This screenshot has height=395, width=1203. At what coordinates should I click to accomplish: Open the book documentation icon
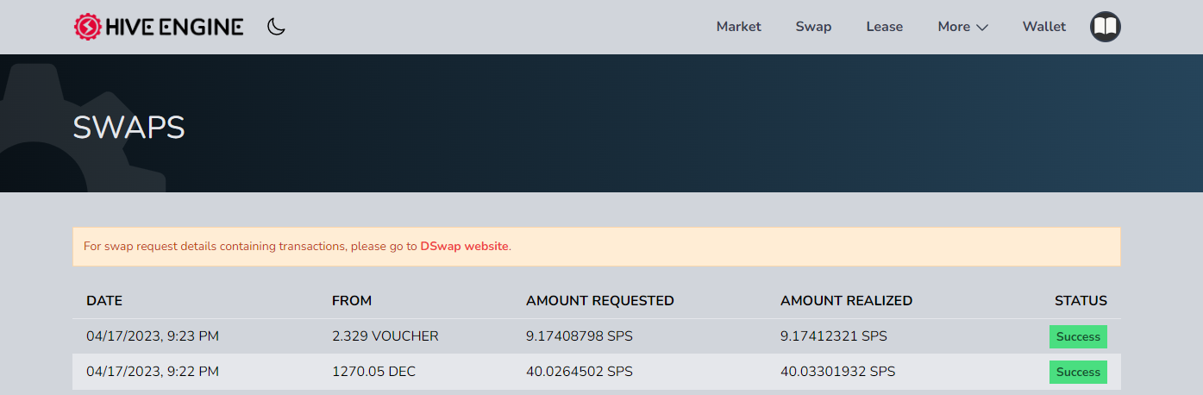click(1105, 27)
